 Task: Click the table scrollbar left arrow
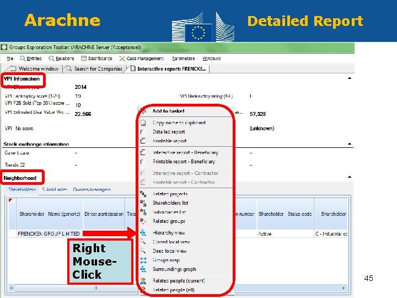(11, 288)
